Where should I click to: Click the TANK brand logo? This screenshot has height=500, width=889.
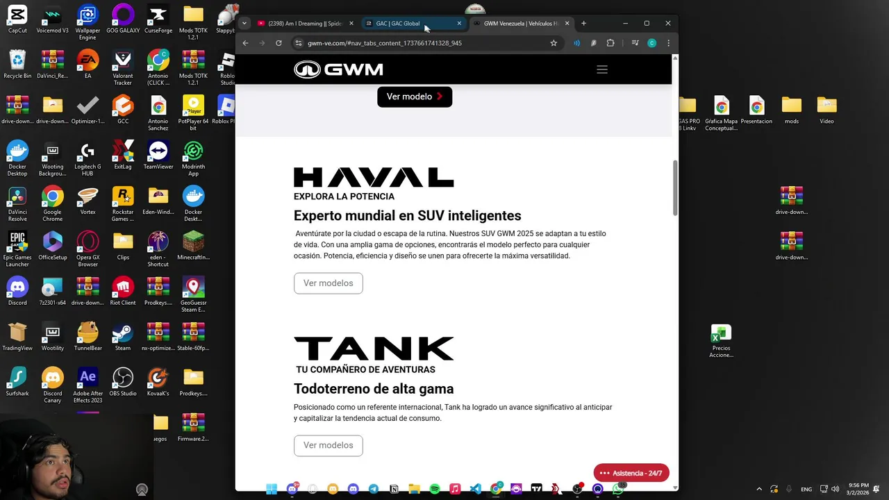click(x=374, y=349)
